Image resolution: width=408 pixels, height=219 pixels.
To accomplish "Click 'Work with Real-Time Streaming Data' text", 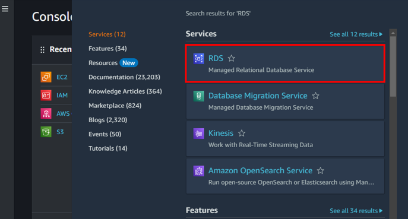I will [261, 145].
